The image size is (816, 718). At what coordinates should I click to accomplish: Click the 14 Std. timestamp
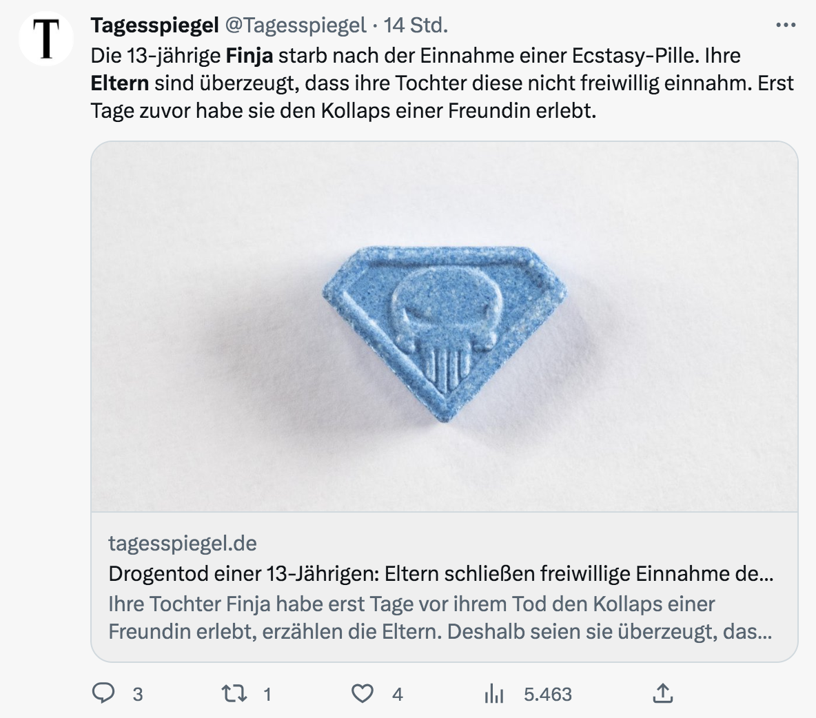[416, 25]
